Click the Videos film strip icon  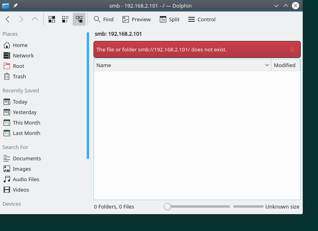[7, 190]
